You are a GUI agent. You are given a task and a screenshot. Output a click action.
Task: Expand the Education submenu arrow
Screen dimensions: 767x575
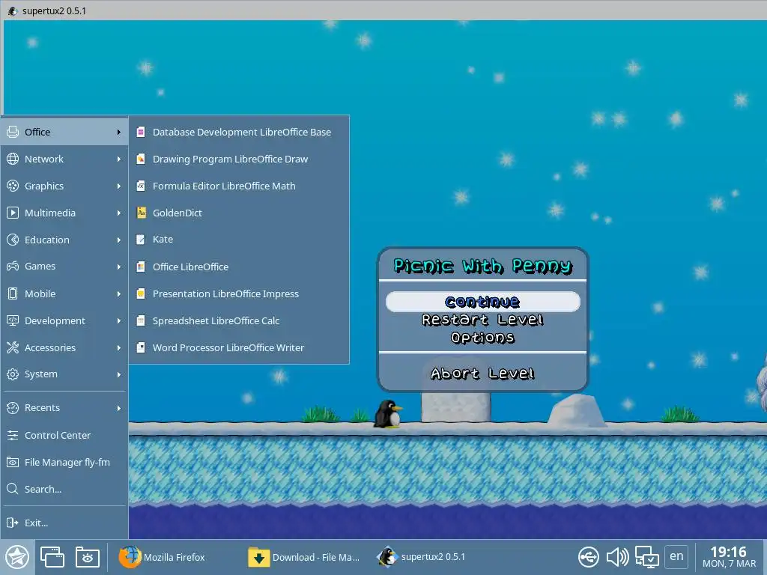(119, 240)
